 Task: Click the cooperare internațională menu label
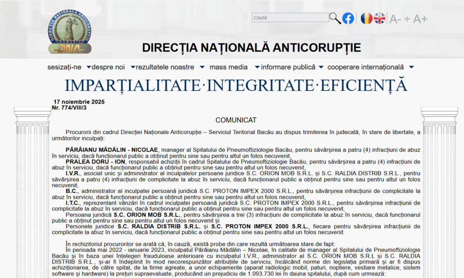365,67
